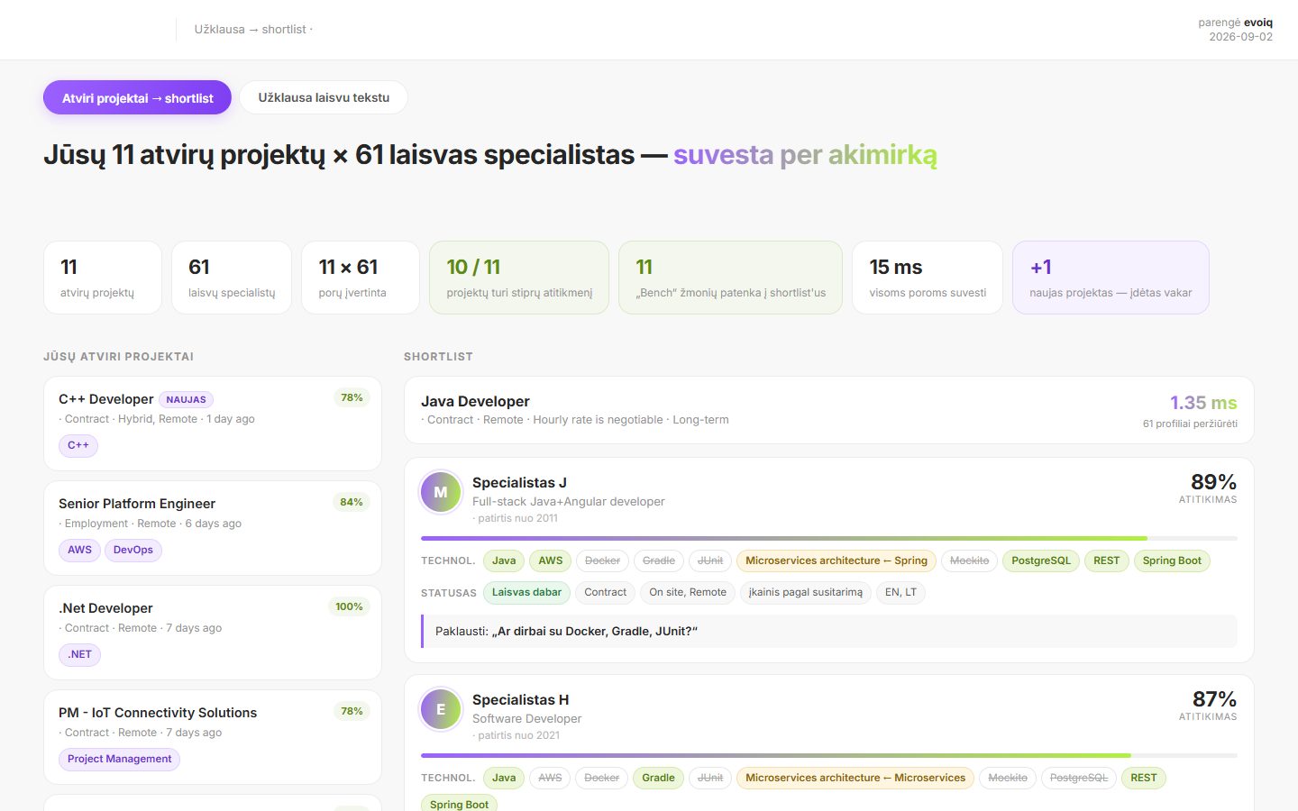Click the "EN, LT" languages chip

(900, 592)
